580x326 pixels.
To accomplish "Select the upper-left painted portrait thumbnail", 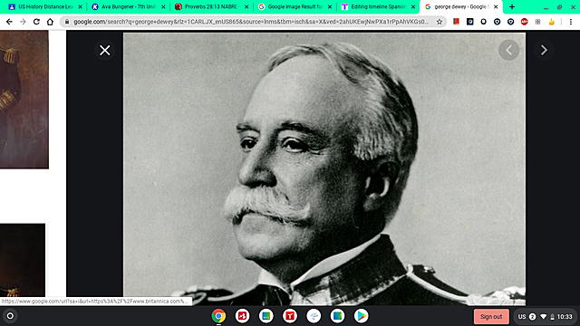I will pos(24,100).
